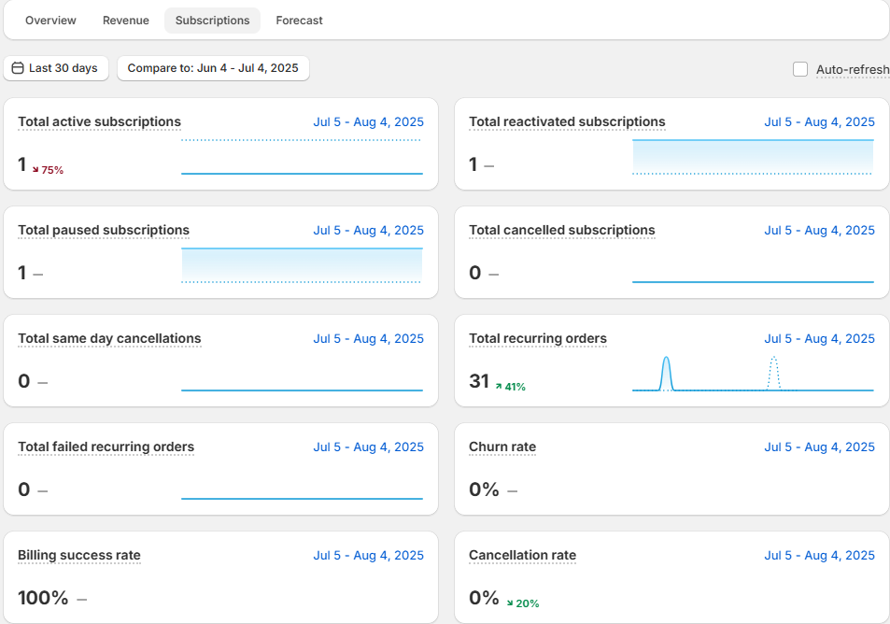Click the Total cancelled subscriptions heading
The width and height of the screenshot is (890, 624).
[561, 230]
